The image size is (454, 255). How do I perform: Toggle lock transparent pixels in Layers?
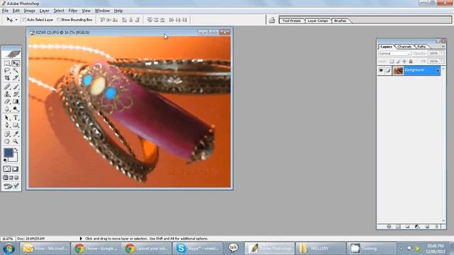392,62
